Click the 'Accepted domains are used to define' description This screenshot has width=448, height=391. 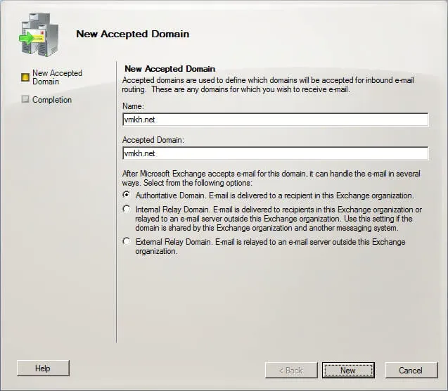point(268,84)
